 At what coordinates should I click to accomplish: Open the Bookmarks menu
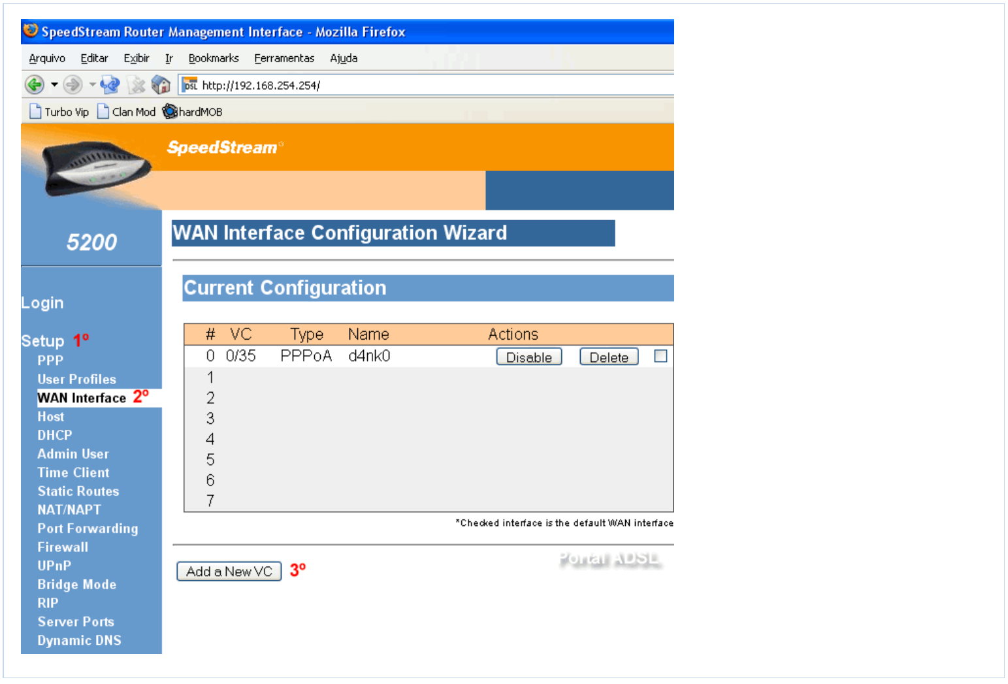[x=214, y=58]
